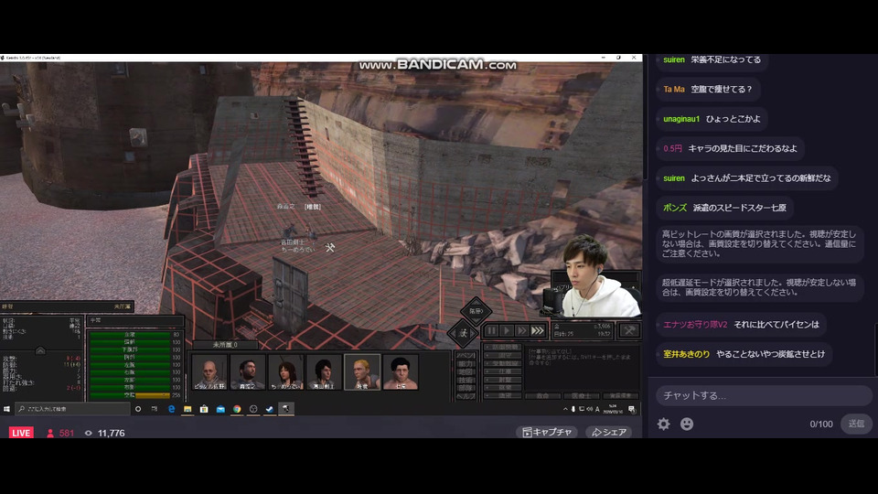Toggle the 受動 passive order
Screen dimensions: 878x494
(503, 363)
